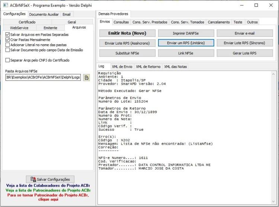Open the Colaboradores do Projeto ACBr link

48,185
